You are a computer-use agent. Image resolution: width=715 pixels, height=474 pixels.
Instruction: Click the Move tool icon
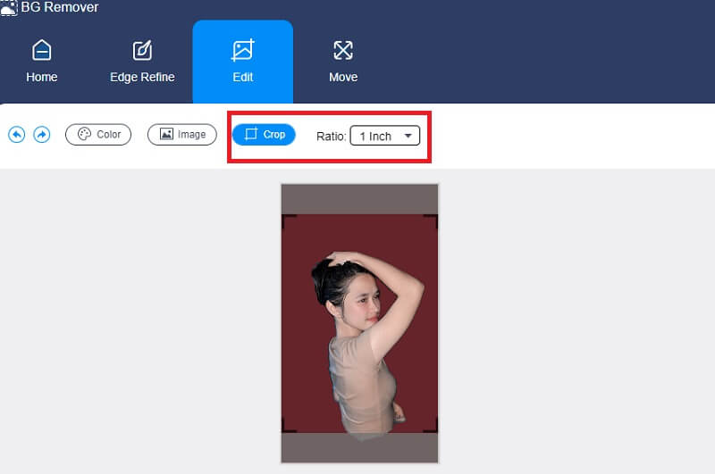point(342,50)
